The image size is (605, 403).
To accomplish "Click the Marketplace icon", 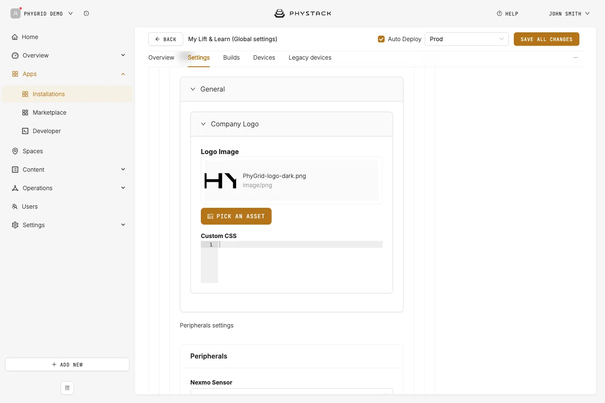I will coord(25,113).
